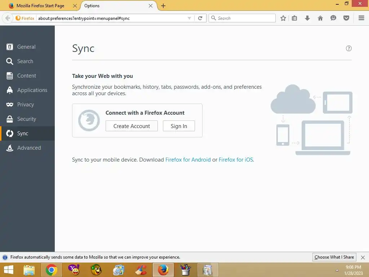Switch to Mozilla Firefox Start Page tab
369x277 pixels.
point(40,6)
